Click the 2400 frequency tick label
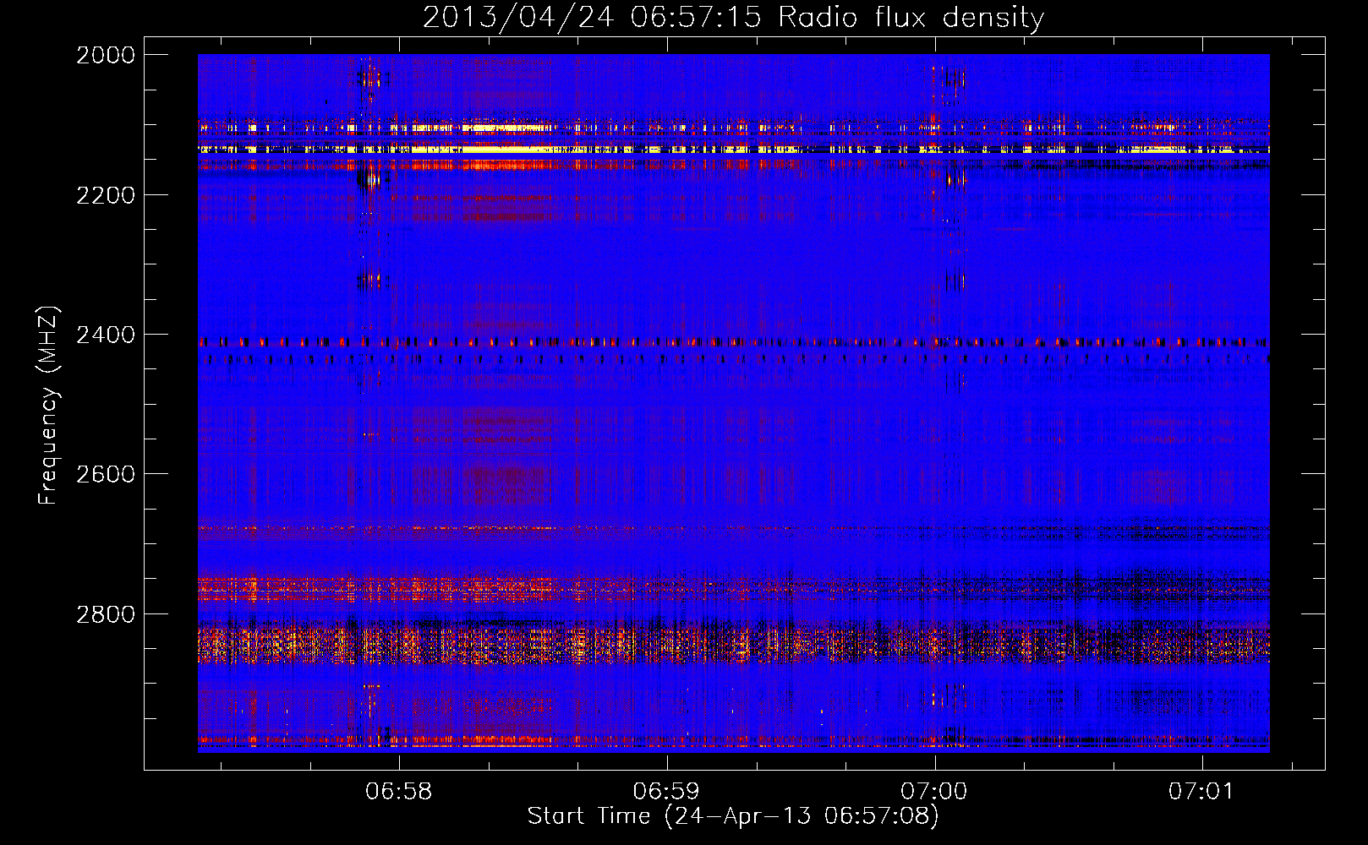This screenshot has width=1368, height=845. coord(106,335)
